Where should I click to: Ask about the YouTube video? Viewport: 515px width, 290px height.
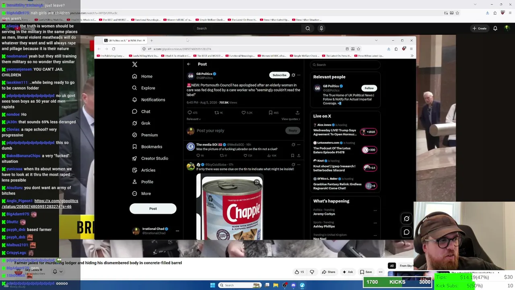point(347,272)
